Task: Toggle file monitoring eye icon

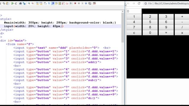Action: pos(71,3)
